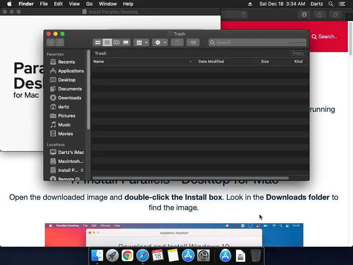The width and height of the screenshot is (353, 265).
Task: Switch Finder to icon view
Action: [98, 42]
